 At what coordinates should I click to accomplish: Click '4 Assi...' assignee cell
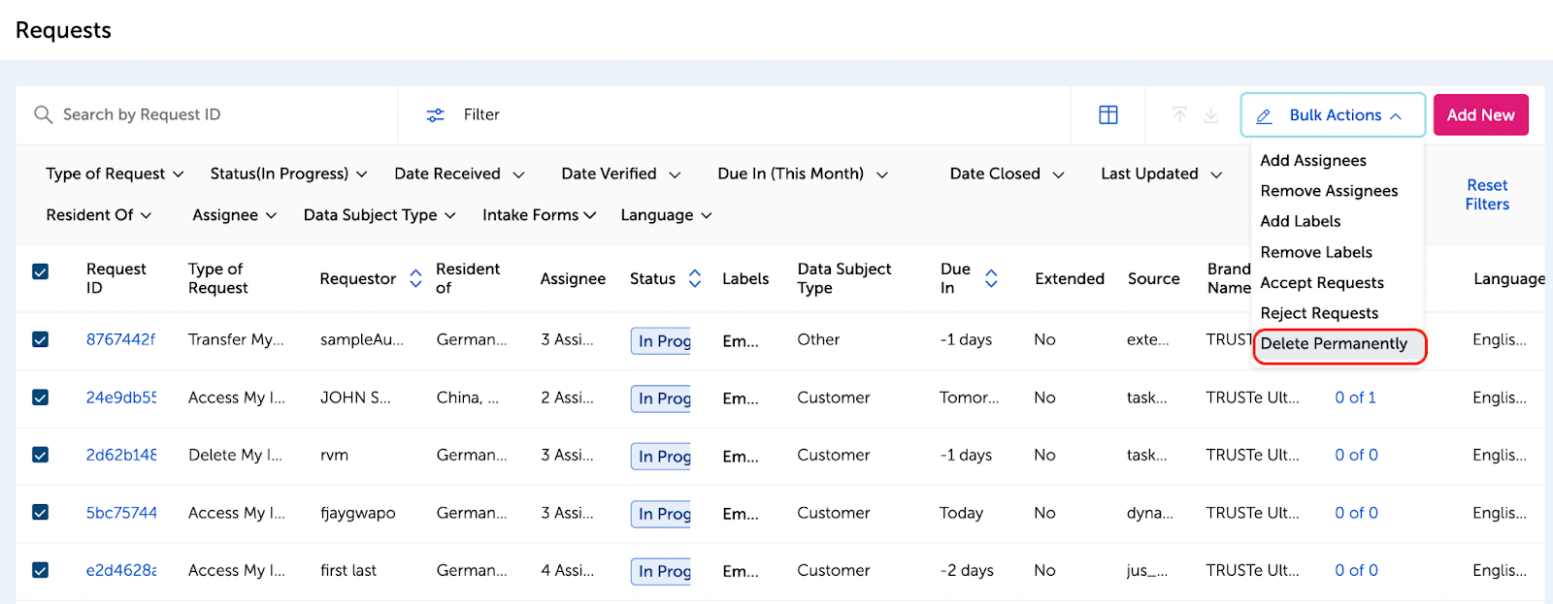click(567, 570)
